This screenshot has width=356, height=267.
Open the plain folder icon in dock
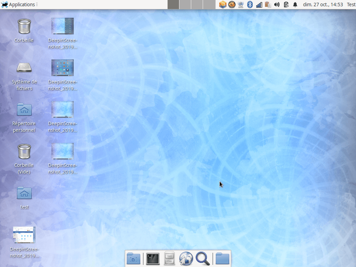tap(222, 258)
